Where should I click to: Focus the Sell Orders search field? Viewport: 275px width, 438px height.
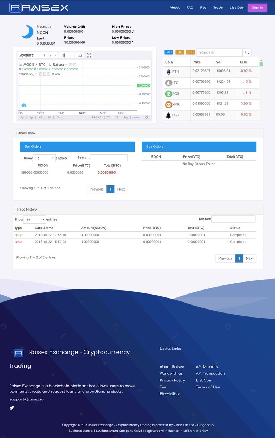coord(109,158)
